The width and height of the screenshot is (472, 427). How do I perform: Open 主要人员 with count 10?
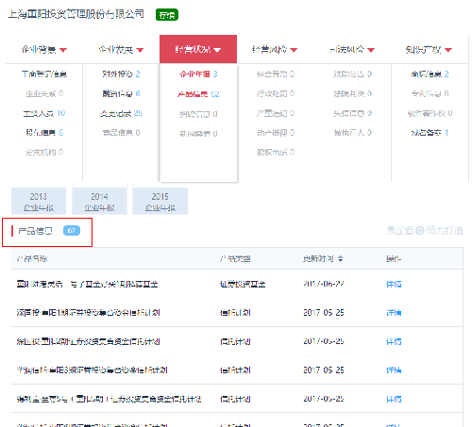(44, 113)
